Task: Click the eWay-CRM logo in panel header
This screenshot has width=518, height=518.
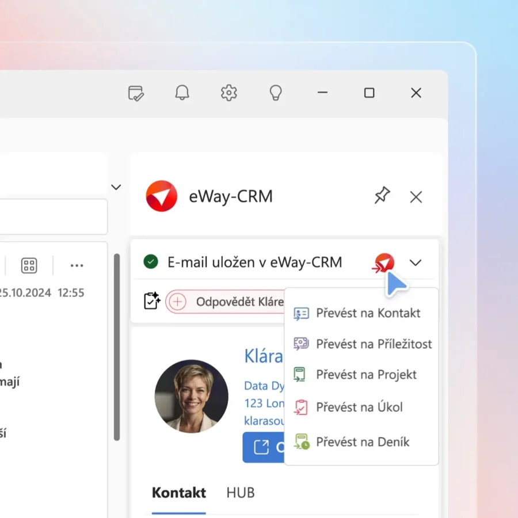Action: point(162,196)
